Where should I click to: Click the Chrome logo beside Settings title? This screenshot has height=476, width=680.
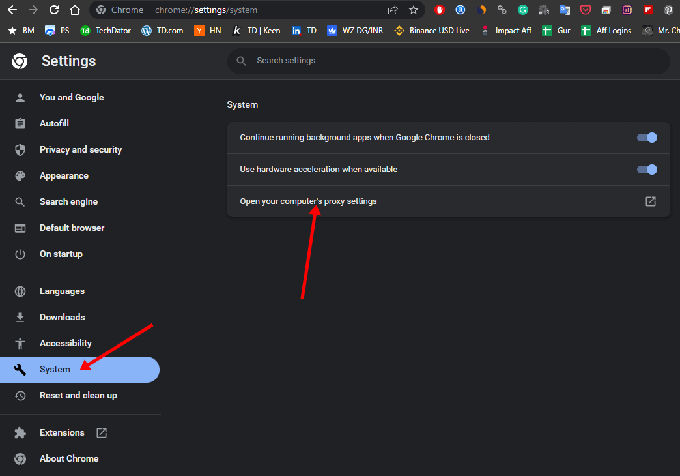click(x=20, y=61)
